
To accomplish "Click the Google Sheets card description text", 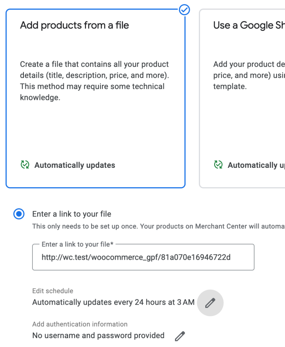I will pyautogui.click(x=249, y=75).
